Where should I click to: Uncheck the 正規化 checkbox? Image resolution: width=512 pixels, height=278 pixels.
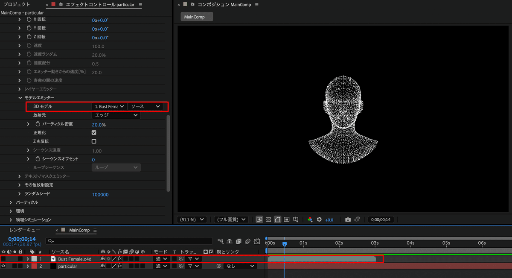point(94,132)
